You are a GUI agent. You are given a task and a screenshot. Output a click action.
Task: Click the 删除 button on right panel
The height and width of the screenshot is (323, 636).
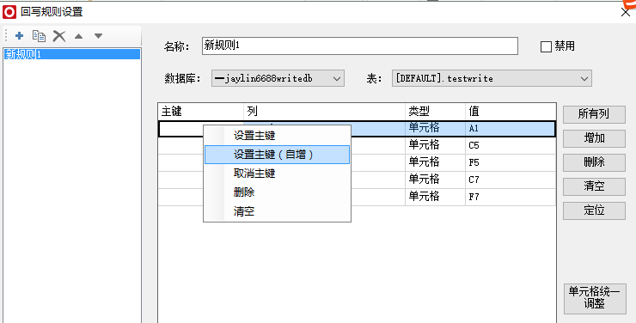pyautogui.click(x=594, y=162)
